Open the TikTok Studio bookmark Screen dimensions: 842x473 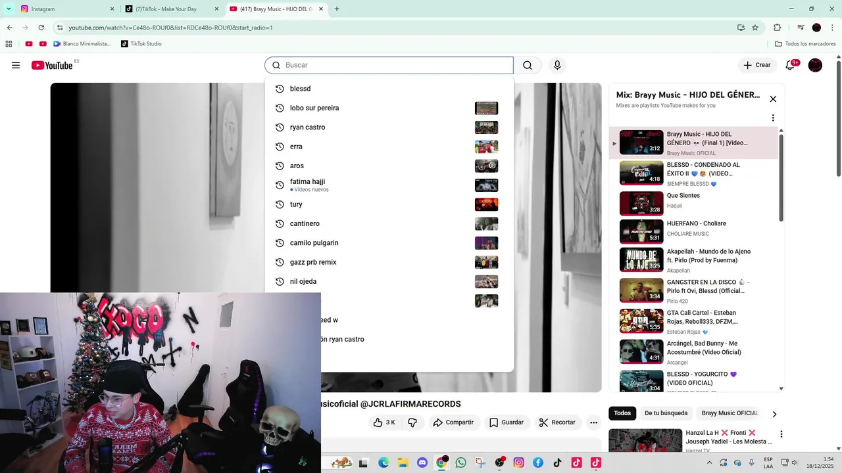141,44
